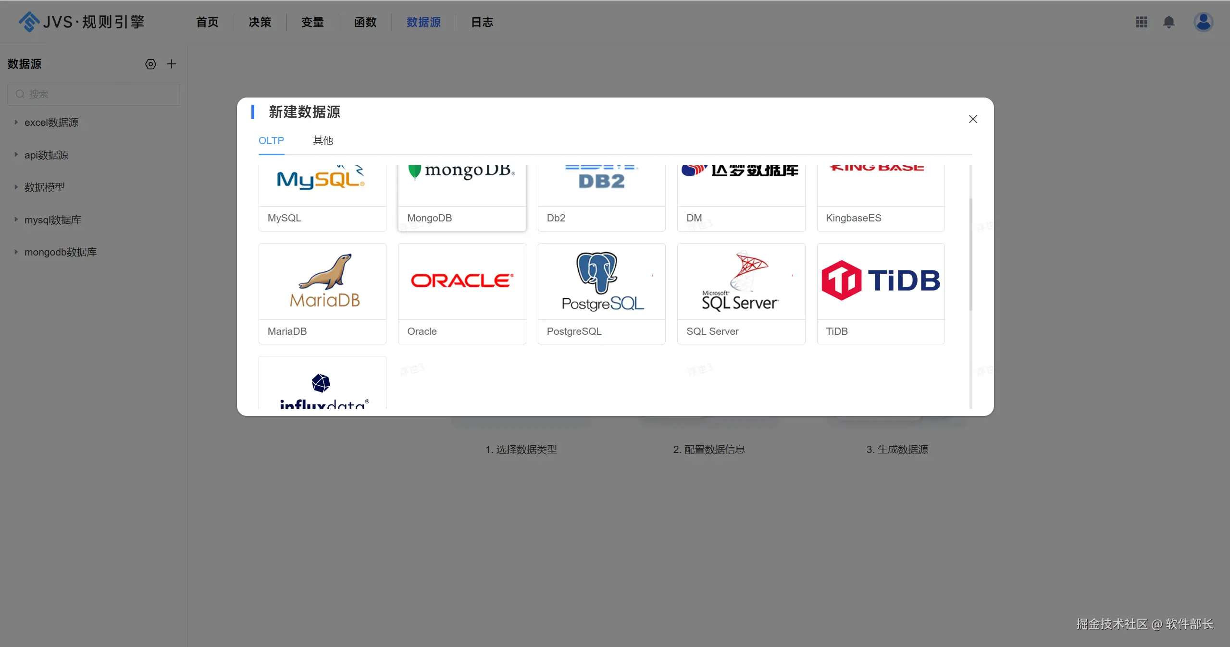The width and height of the screenshot is (1230, 647).
Task: Pick the PostgreSQL elephant icon
Action: point(597,272)
